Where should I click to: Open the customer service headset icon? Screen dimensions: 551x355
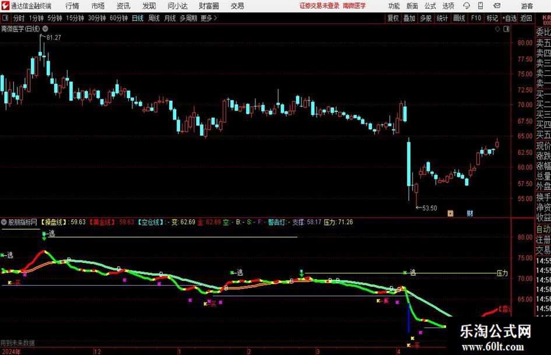(466, 6)
